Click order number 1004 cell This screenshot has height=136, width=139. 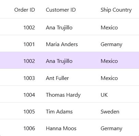click(29, 95)
